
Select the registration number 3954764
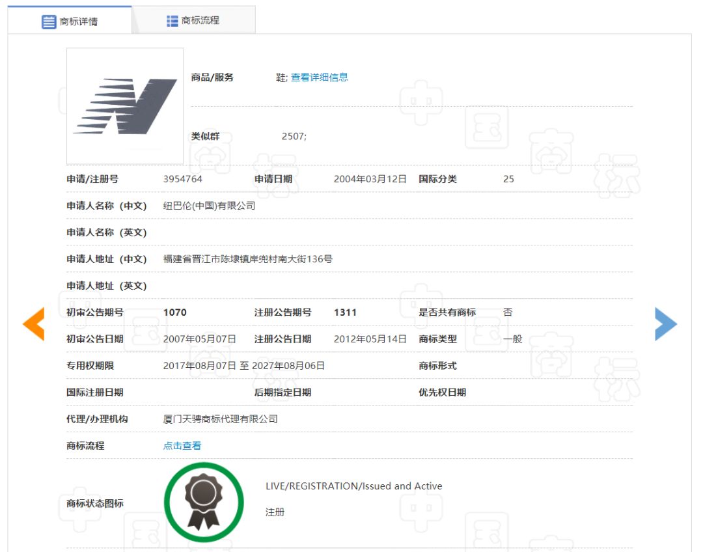[182, 179]
